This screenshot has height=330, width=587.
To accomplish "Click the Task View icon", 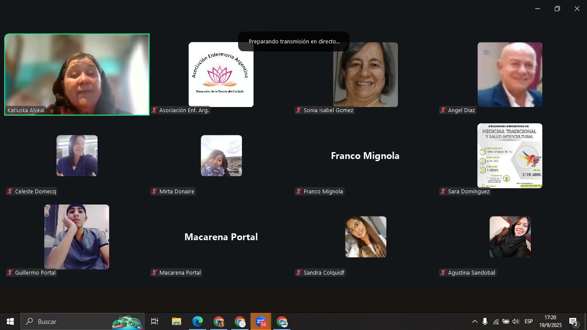I will [x=155, y=321].
